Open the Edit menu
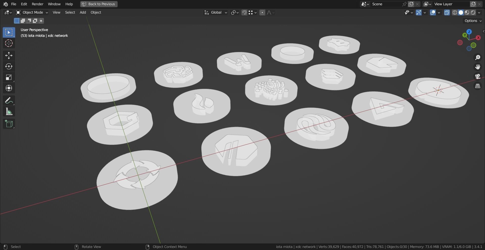The width and height of the screenshot is (485, 250). 24,4
